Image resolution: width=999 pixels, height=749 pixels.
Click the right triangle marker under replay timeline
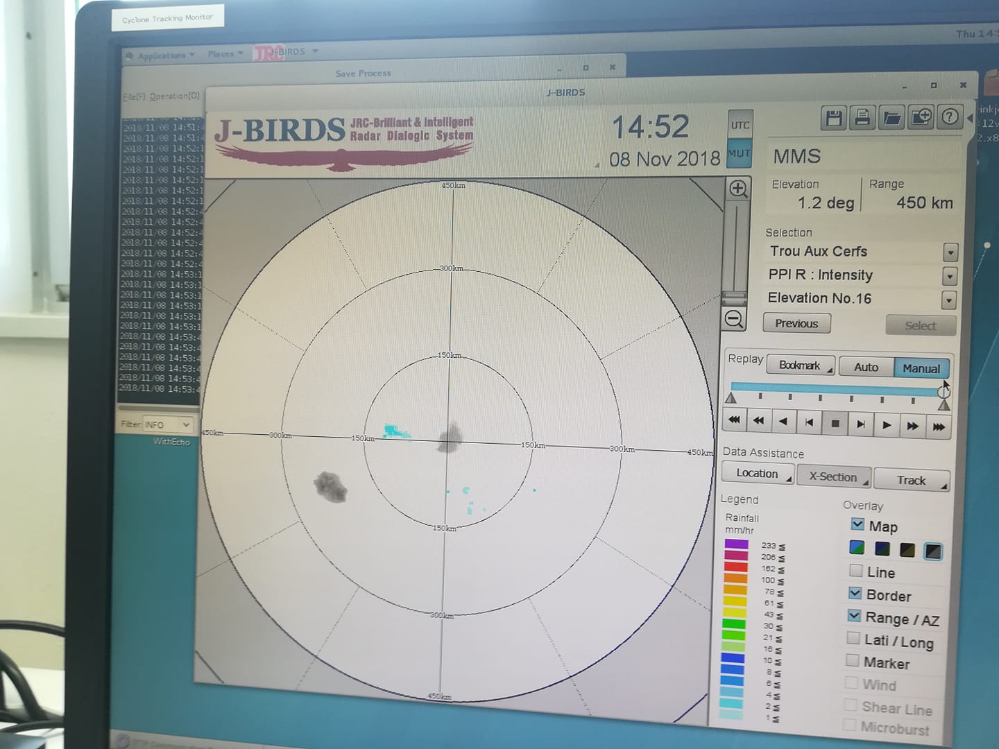(943, 405)
